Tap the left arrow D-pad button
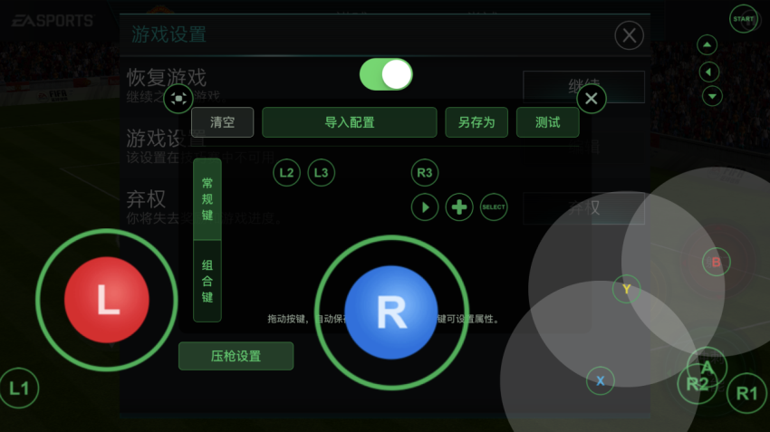Image resolution: width=770 pixels, height=432 pixels. click(709, 72)
